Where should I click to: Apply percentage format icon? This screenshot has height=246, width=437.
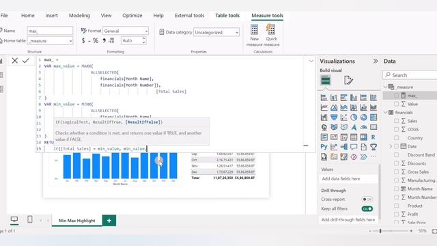(x=96, y=41)
